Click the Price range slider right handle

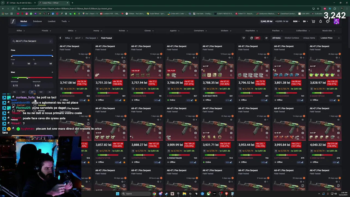(52, 56)
